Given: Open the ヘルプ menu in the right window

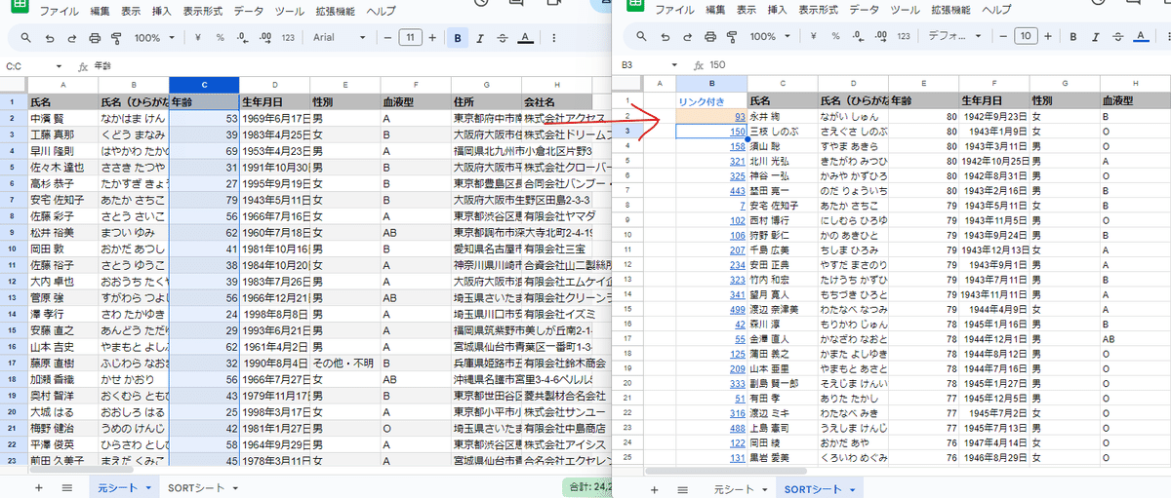Looking at the screenshot, I should pyautogui.click(x=996, y=10).
